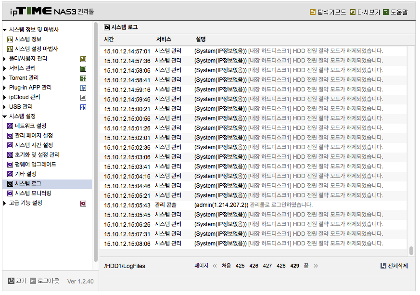Collapse the 시스템 정보 및 마법사 arrow

pos(4,30)
